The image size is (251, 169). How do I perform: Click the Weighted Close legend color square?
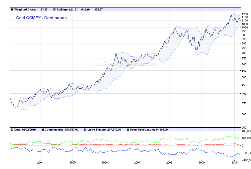(12, 9)
